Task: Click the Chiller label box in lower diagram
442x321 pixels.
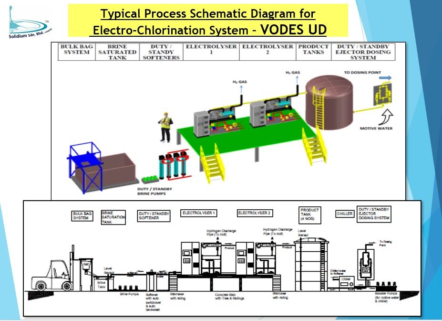Action: pos(345,214)
